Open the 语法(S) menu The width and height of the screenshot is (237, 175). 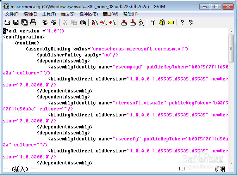click(68, 14)
